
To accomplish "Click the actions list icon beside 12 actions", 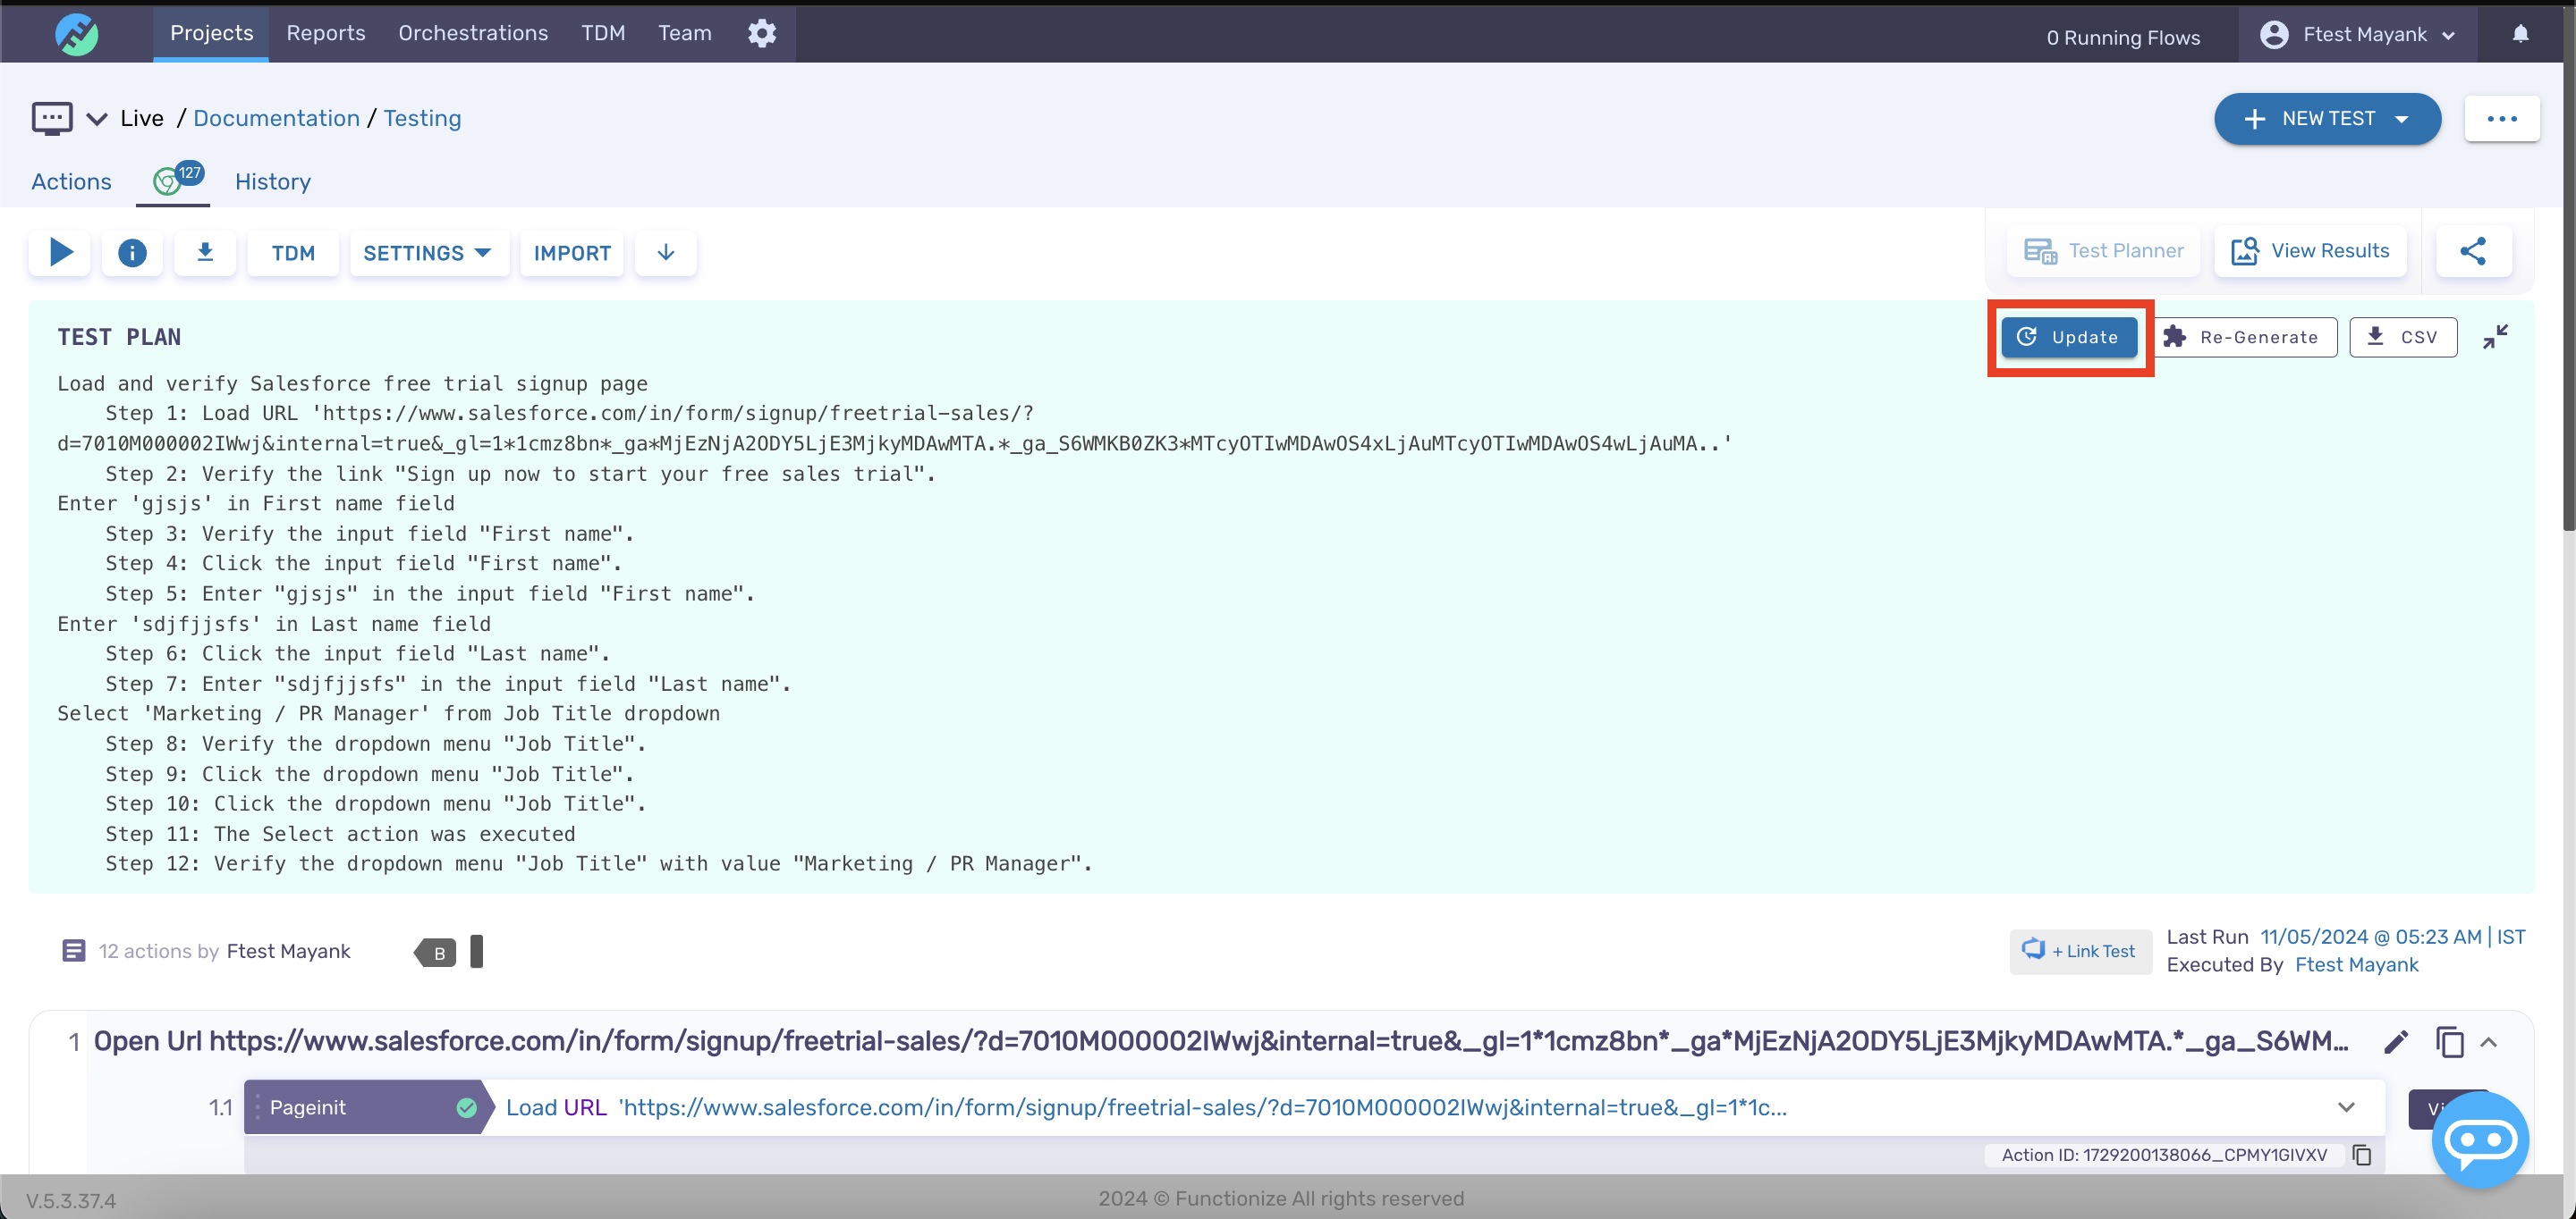I will pyautogui.click(x=73, y=950).
